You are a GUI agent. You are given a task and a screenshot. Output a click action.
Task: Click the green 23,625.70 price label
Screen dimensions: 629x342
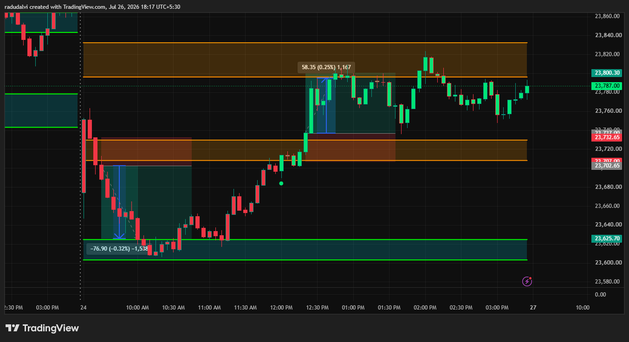click(606, 239)
